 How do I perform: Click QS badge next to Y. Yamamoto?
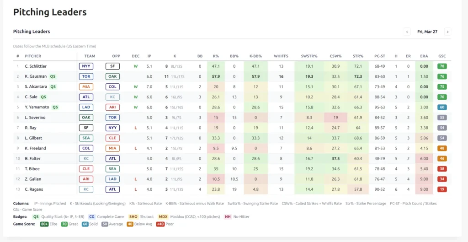[55, 107]
